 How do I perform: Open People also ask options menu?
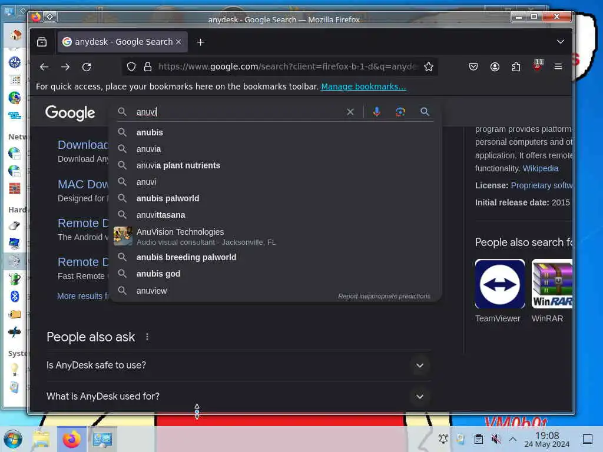coord(147,337)
